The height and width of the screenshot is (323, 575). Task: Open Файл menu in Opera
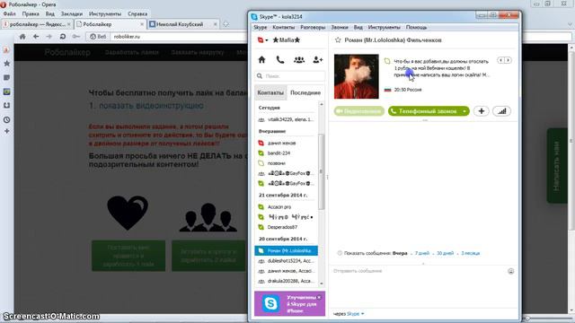point(10,13)
